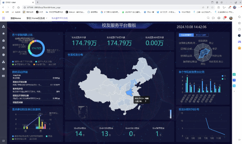
Task: Click the green floating icon beside dashboard
Action: click(x=234, y=75)
